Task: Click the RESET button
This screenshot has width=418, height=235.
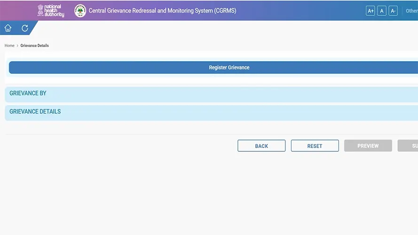Action: [x=315, y=146]
